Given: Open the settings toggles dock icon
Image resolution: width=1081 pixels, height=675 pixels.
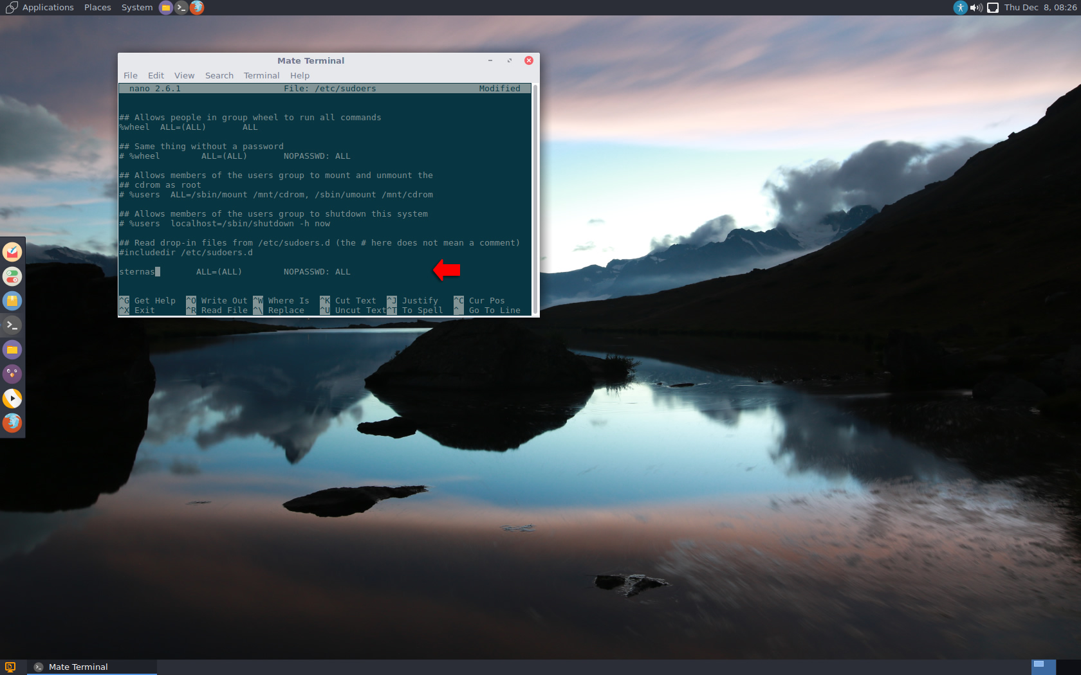Looking at the screenshot, I should click(12, 276).
